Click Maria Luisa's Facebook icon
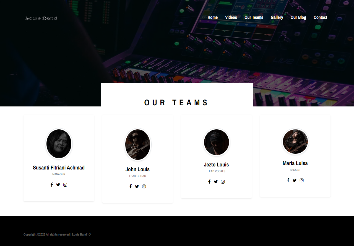Viewport: 354px width, 248px height. coord(288,180)
